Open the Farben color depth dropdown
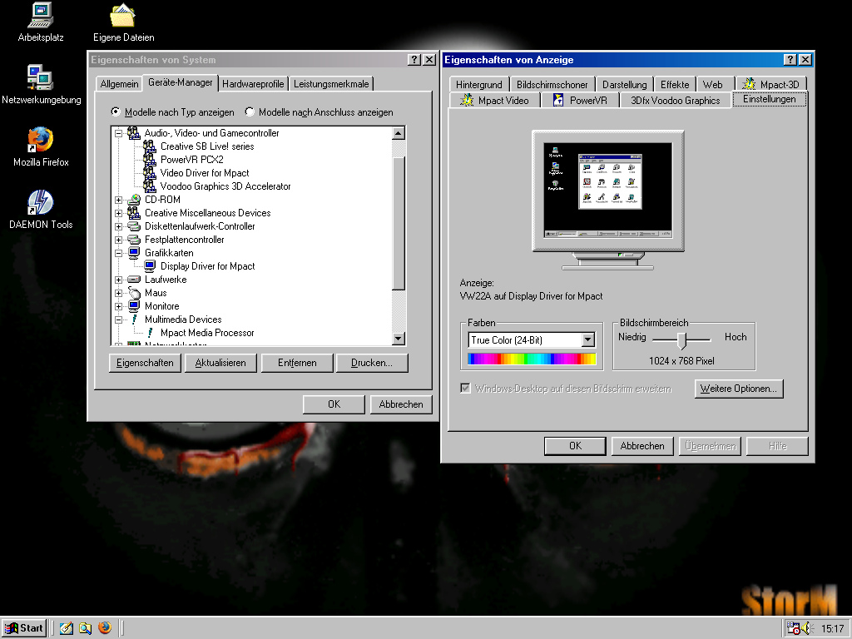The width and height of the screenshot is (852, 639). [x=587, y=340]
